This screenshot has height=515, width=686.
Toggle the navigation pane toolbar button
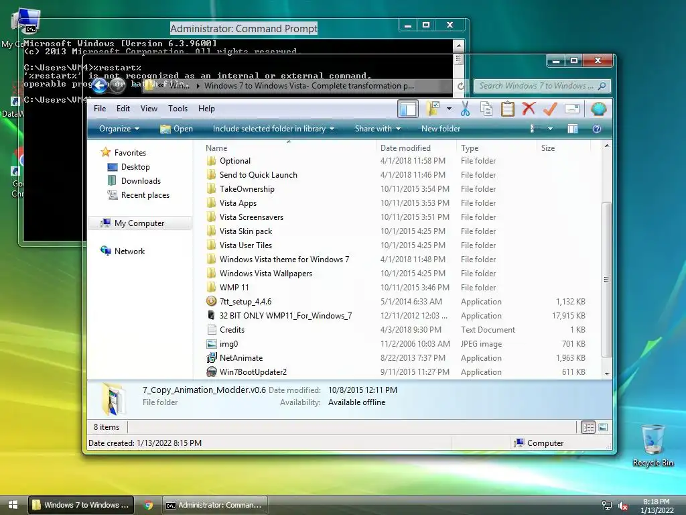[x=408, y=109]
